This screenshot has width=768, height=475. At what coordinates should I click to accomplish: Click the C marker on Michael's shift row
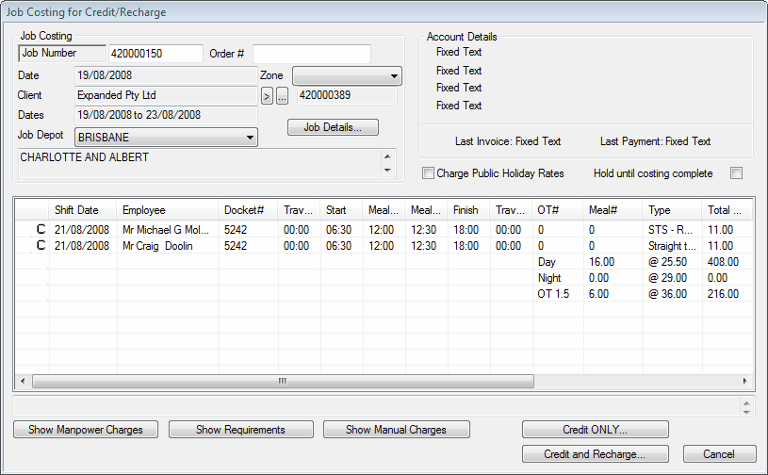click(x=40, y=229)
